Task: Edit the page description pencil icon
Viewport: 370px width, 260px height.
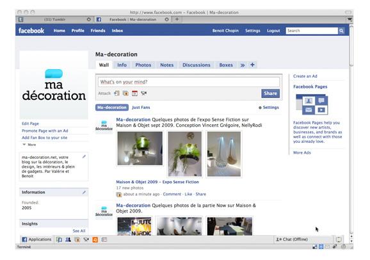Action: tap(84, 156)
